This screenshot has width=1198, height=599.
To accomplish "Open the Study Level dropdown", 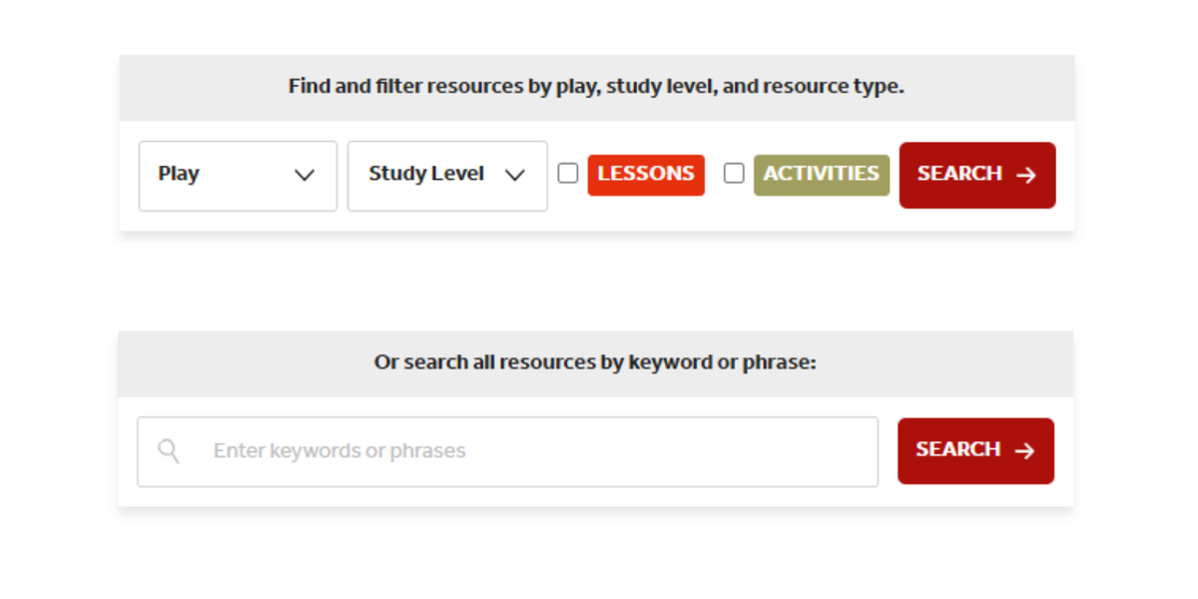I will coord(446,175).
